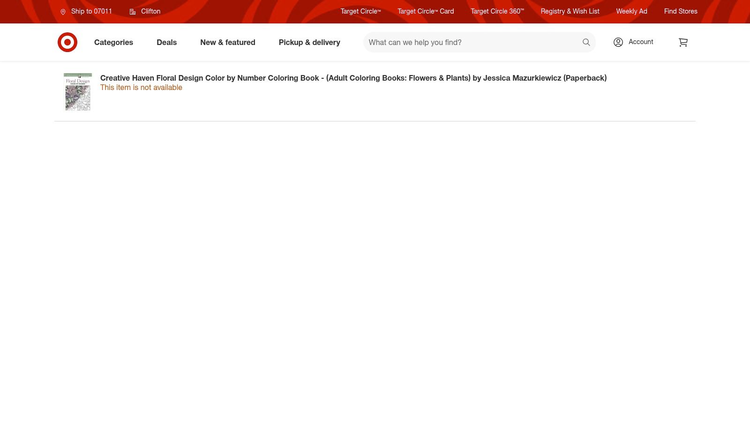The height and width of the screenshot is (422, 750).
Task: Go to Registry & Wish List
Action: pos(570,11)
